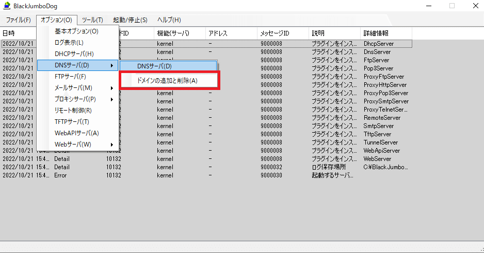Select the ProxyHttpServer log row
484x253 pixels.
206,85
